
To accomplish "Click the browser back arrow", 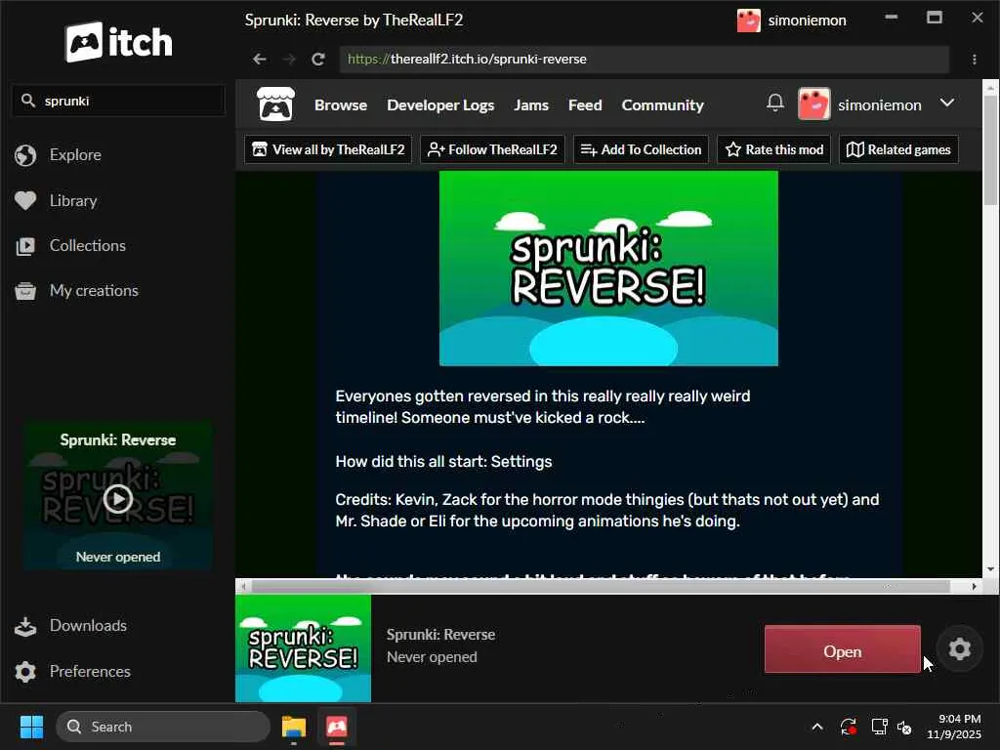I will pos(259,60).
